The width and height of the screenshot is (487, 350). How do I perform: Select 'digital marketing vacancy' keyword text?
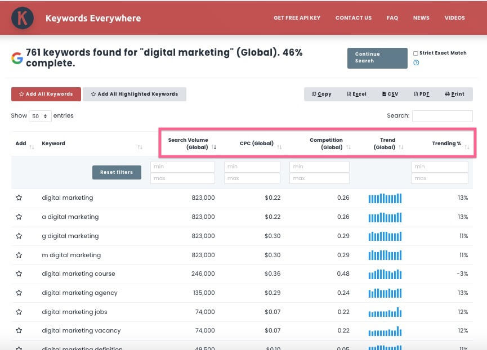click(x=81, y=330)
